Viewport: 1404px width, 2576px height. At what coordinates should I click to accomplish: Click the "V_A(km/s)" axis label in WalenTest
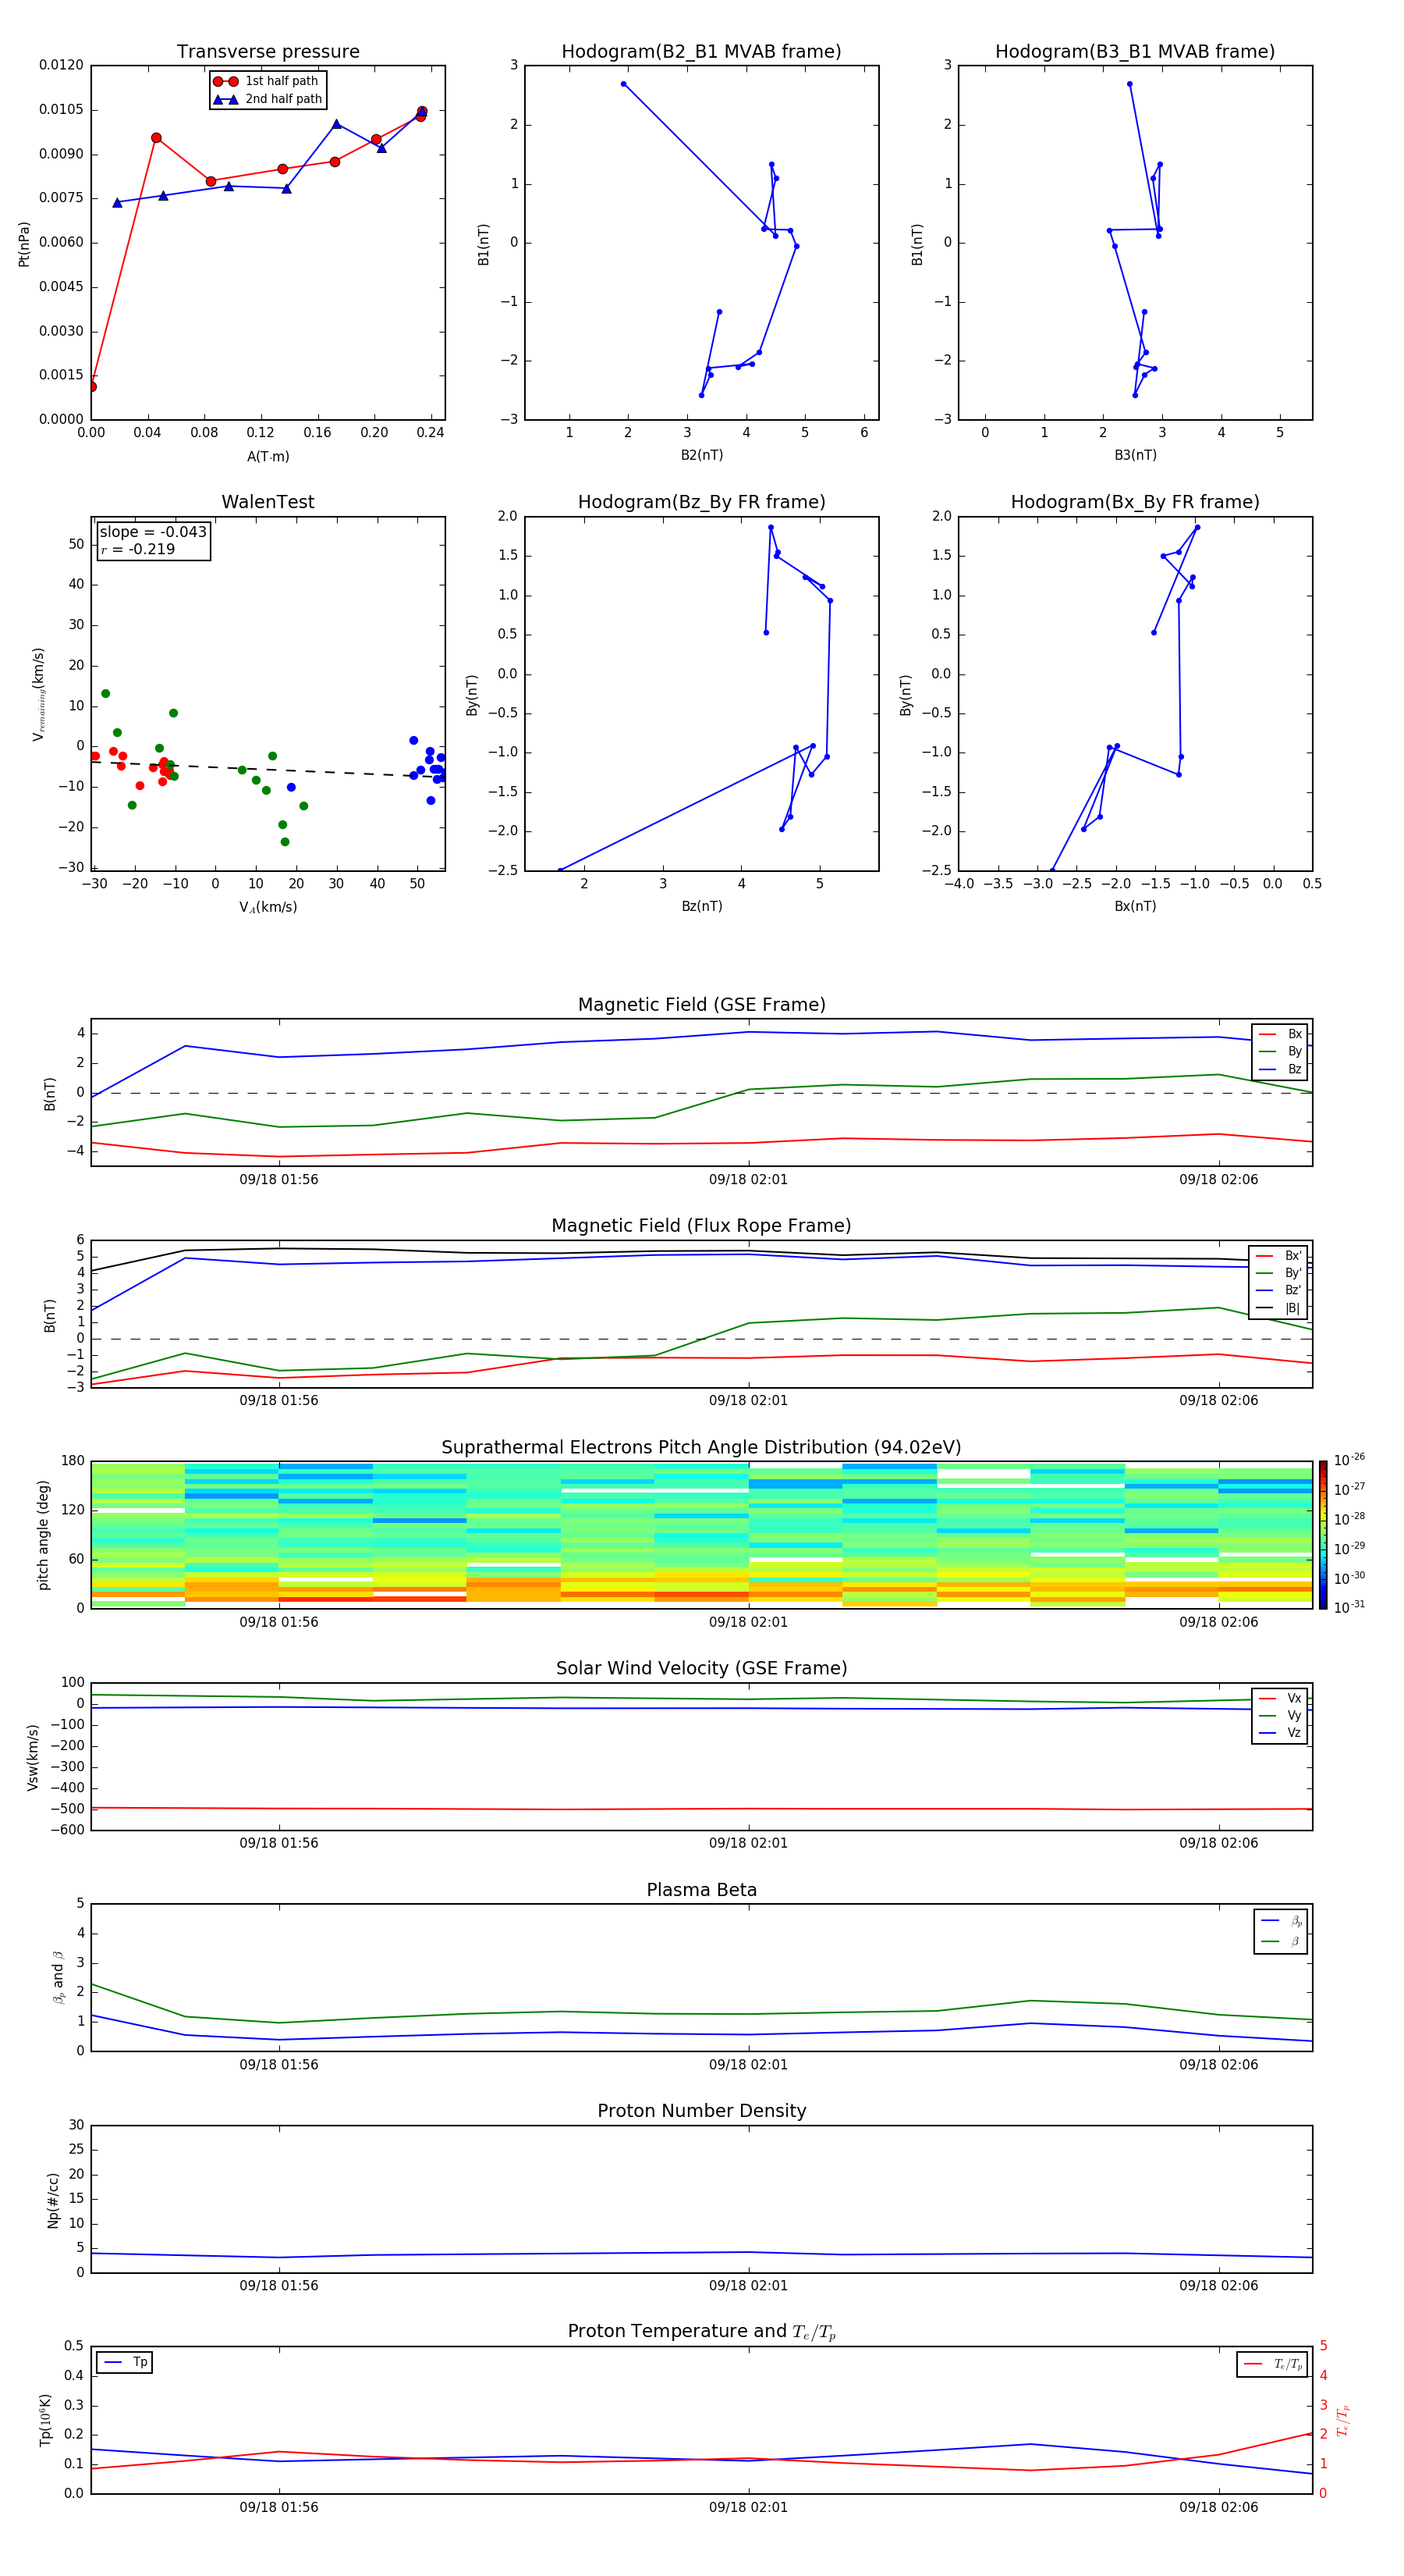[x=268, y=907]
